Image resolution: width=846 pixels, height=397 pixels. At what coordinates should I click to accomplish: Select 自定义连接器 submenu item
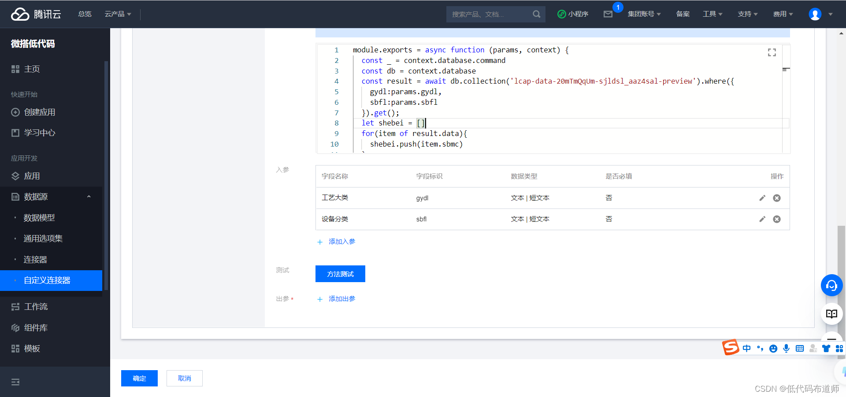(51, 280)
